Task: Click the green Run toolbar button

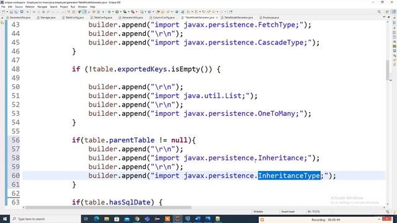Action: pyautogui.click(x=117, y=12)
